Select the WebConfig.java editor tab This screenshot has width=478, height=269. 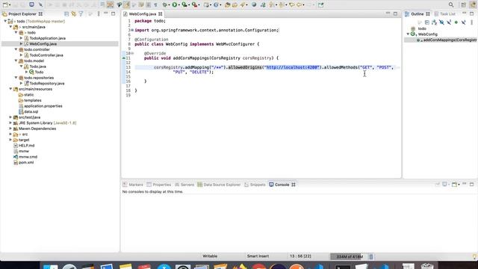(x=143, y=14)
